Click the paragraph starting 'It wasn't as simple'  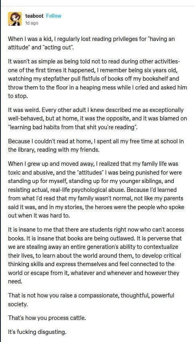pos(97,79)
